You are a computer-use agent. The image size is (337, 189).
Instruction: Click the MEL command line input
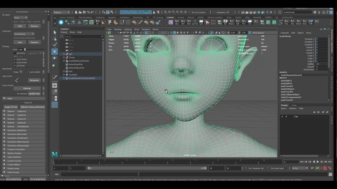(x=99, y=174)
